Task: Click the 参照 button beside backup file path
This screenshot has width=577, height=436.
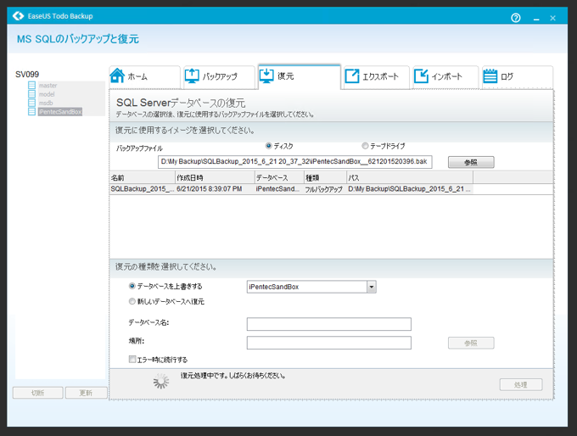Action: (471, 162)
